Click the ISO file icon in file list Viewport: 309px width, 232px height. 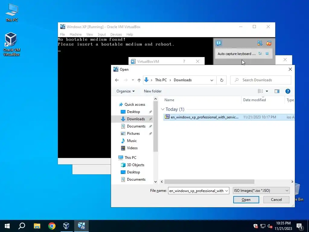coord(167,117)
